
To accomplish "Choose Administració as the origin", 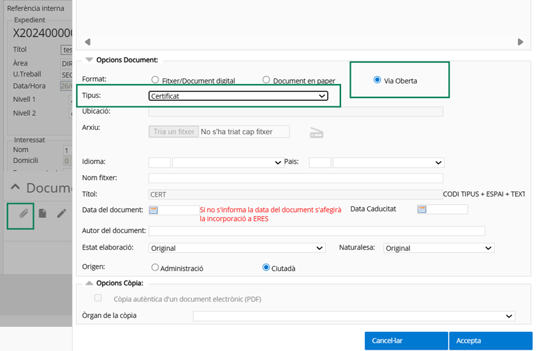I will point(155,268).
